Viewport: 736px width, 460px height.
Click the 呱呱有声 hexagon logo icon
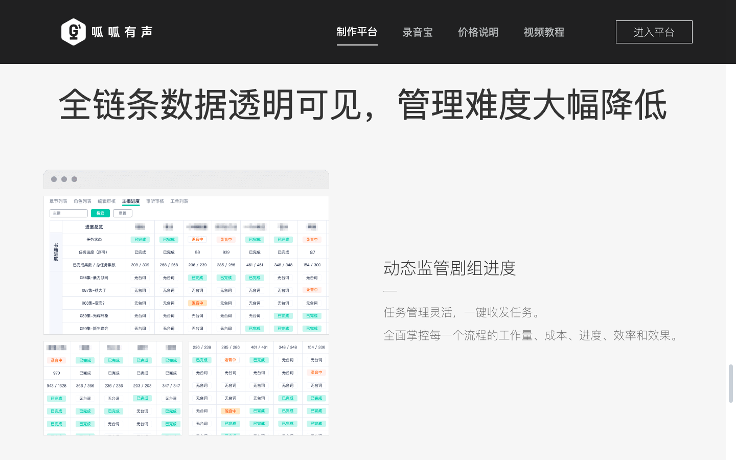(74, 32)
